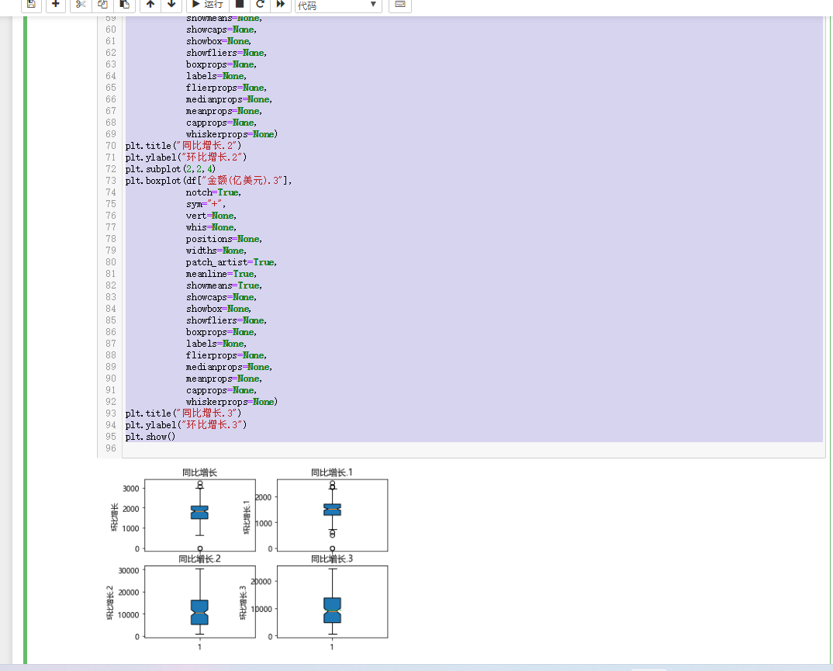Screen dimensions: 833x671
Task: Click the notch=True line on row 74
Action: coord(213,192)
